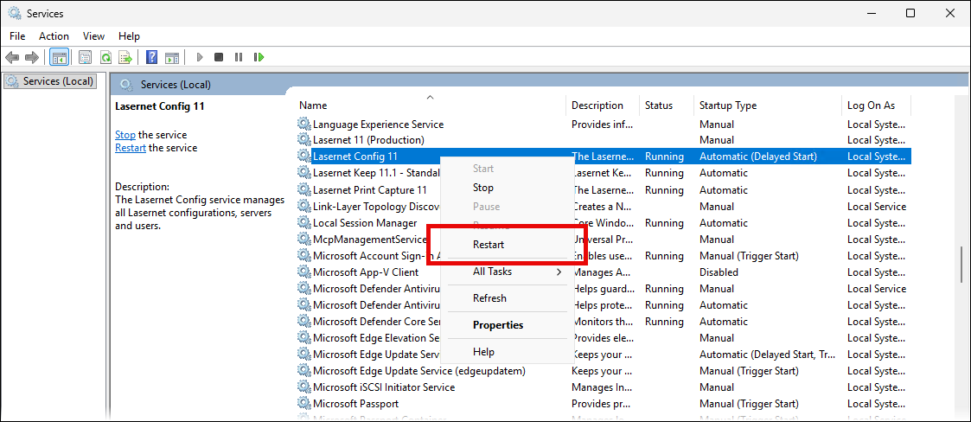The width and height of the screenshot is (971, 422).
Task: Click gear icon of Lasernet Keep 11.1 row
Action: point(303,173)
